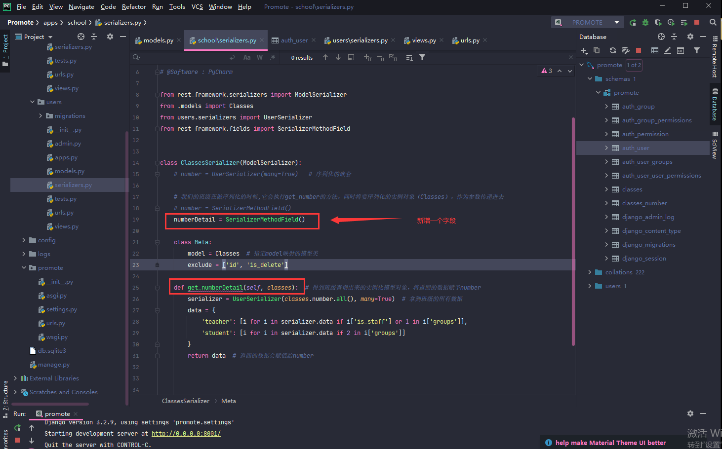Click the Meta breadcrumb
The width and height of the screenshot is (722, 449).
click(228, 401)
